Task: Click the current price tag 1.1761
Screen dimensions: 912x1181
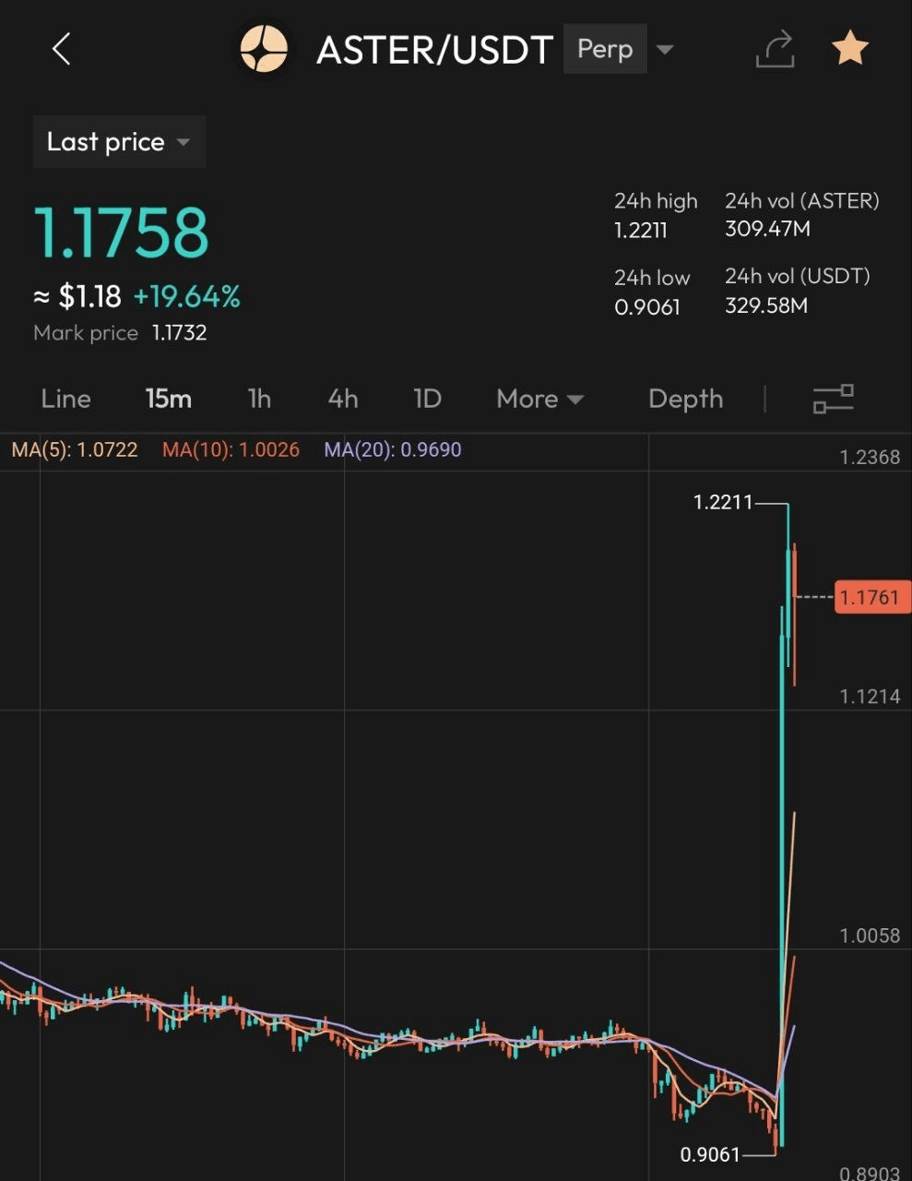Action: click(x=871, y=597)
